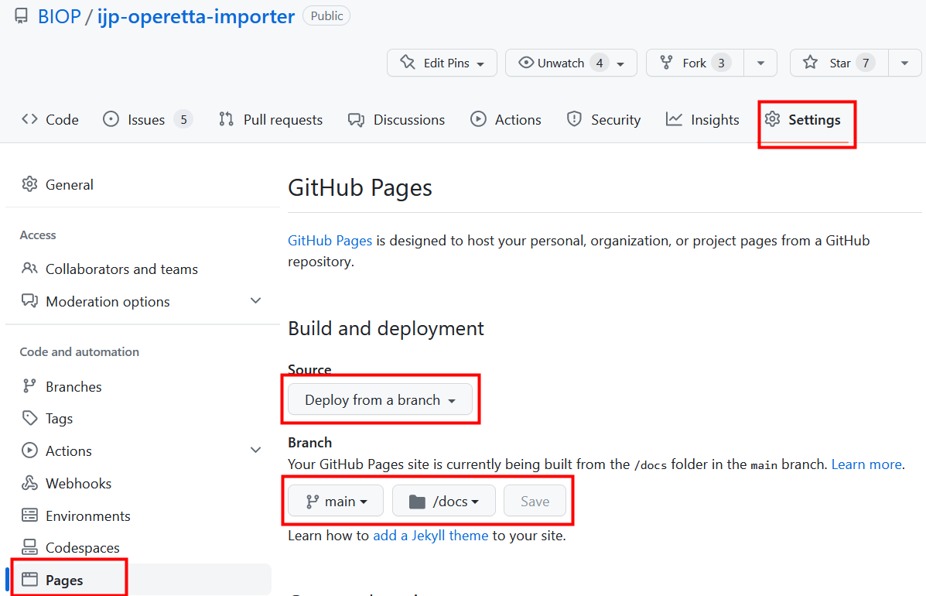Screen dimensions: 926x596
Task: Click the folder icon in the /docs dropdown
Action: (417, 502)
